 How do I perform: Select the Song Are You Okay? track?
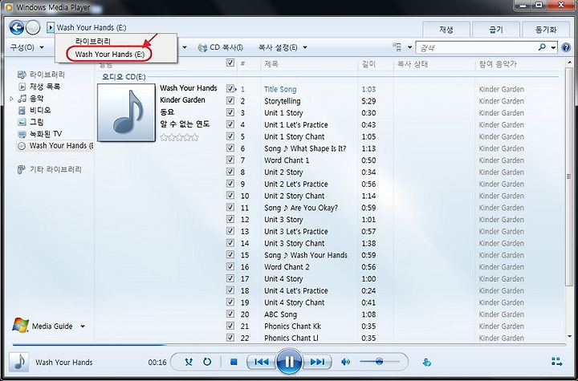click(301, 208)
